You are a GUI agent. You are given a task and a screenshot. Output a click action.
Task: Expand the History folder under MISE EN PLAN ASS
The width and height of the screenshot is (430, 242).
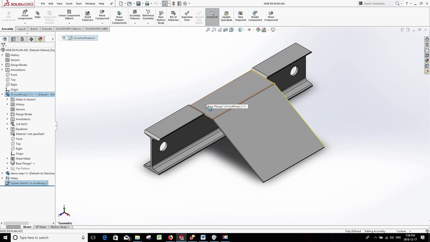(x=2, y=55)
